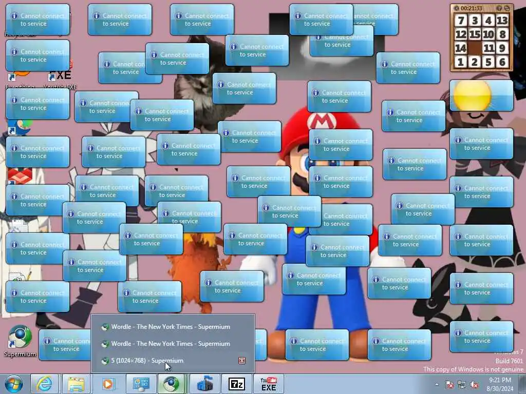Slide puzzle tile 15 into empty space
The image size is (526, 394).
tap(475, 34)
